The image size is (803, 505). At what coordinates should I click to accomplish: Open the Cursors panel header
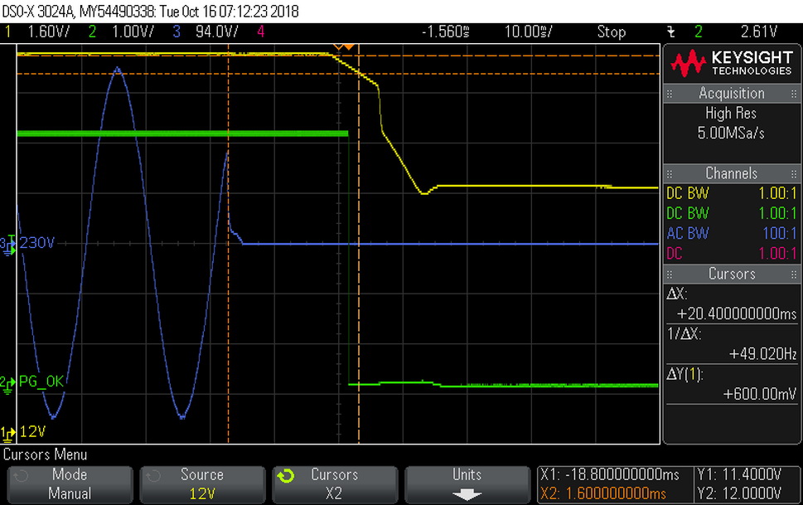pyautogui.click(x=731, y=274)
